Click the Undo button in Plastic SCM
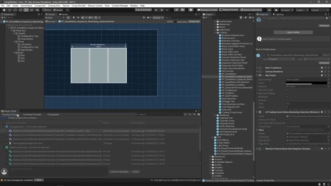The height and width of the screenshot is (186, 331). coord(135,172)
